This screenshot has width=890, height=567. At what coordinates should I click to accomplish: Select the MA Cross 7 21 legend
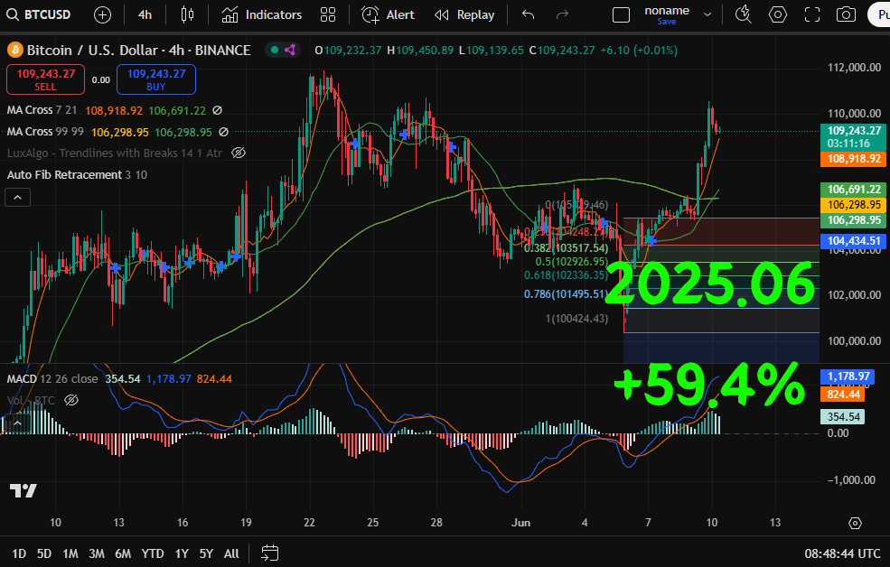(x=42, y=110)
